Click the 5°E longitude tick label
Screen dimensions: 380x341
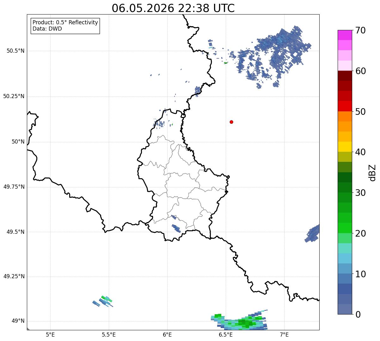tap(50, 334)
